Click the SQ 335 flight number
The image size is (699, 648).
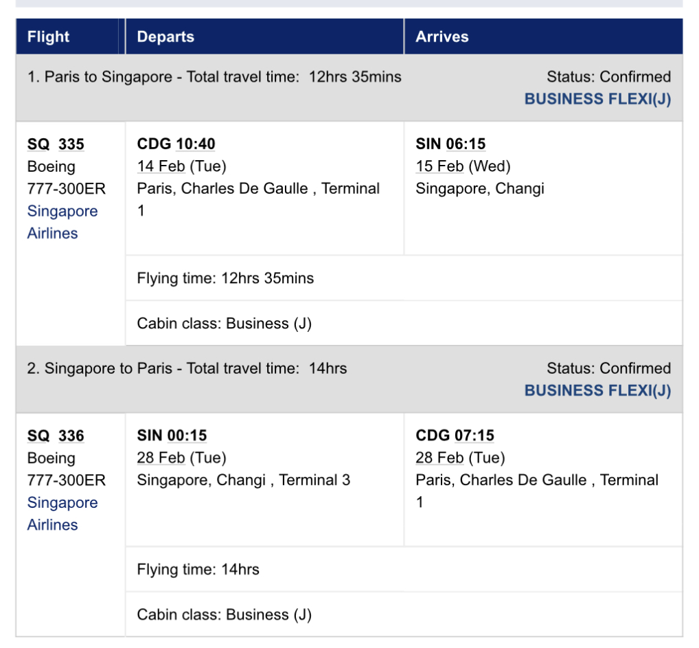(x=56, y=144)
